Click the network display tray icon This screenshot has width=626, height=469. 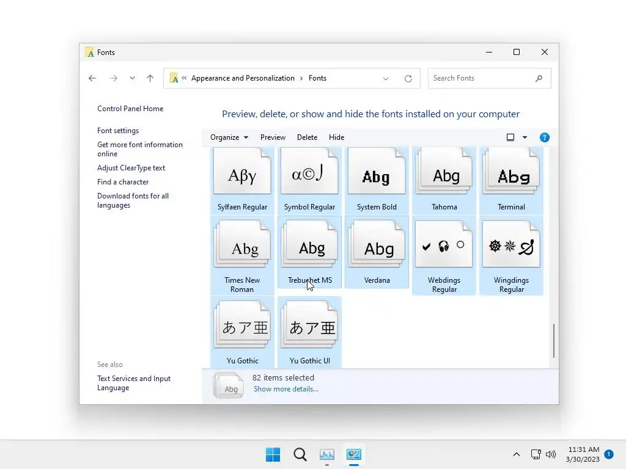[536, 454]
